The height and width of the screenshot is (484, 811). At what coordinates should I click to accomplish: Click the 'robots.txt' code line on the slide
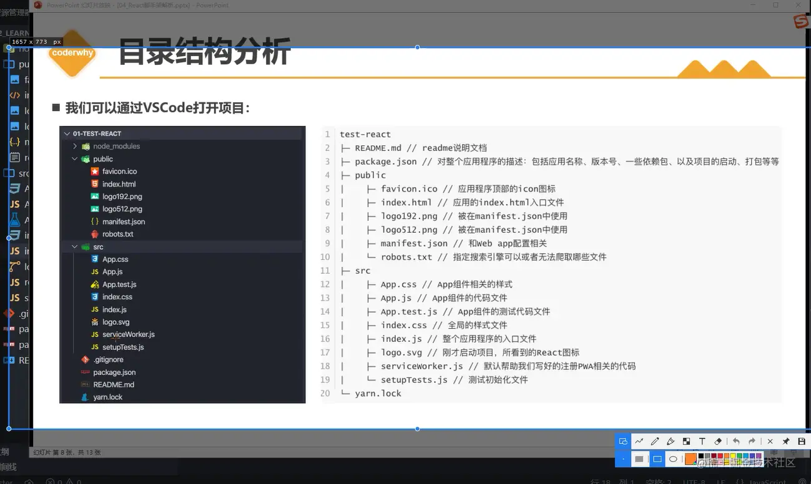[x=493, y=257]
